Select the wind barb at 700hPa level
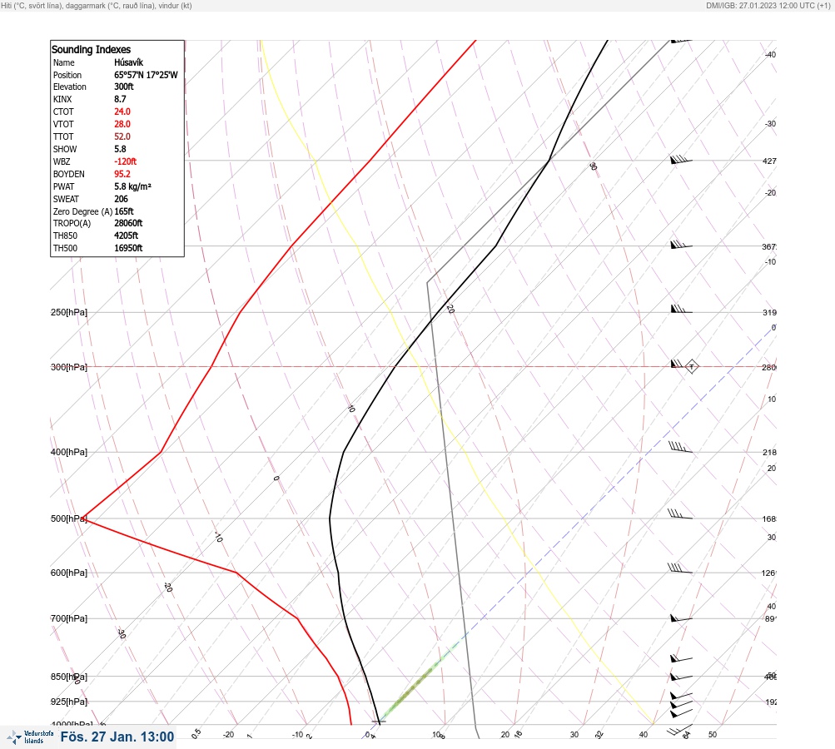 [x=681, y=618]
